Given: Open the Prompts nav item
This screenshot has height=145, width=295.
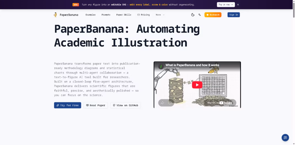Looking at the screenshot, I should pos(106,15).
